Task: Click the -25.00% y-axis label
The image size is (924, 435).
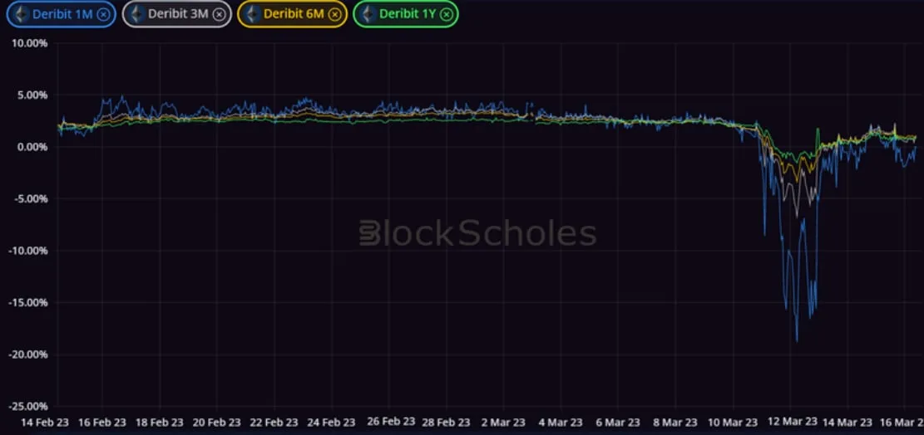Action: tap(27, 406)
